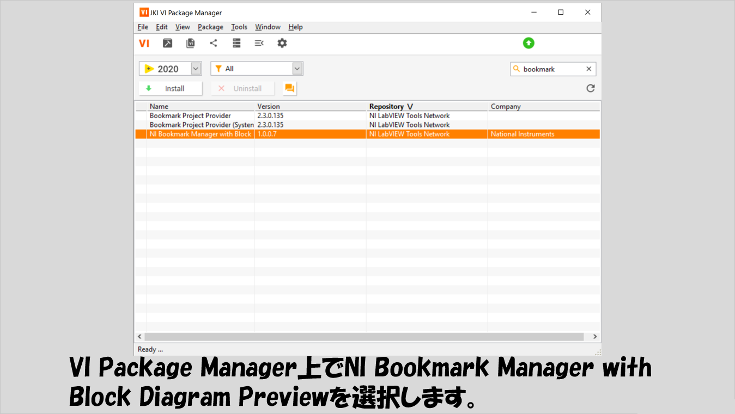Image resolution: width=735 pixels, height=414 pixels.
Task: Click the horizontal scrollbar right arrow
Action: 595,337
